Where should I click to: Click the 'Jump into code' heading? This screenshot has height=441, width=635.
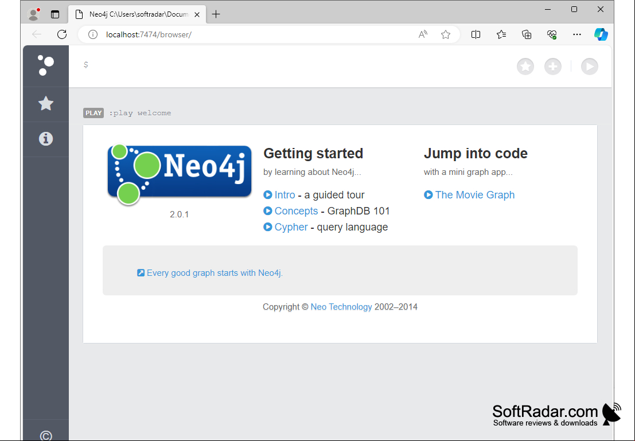coord(476,154)
